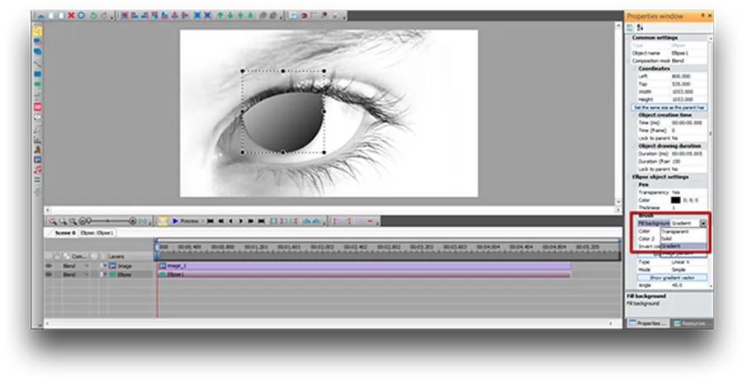The width and height of the screenshot is (743, 379).
Task: Click the green Ellipse layer type icon
Action: pos(113,274)
